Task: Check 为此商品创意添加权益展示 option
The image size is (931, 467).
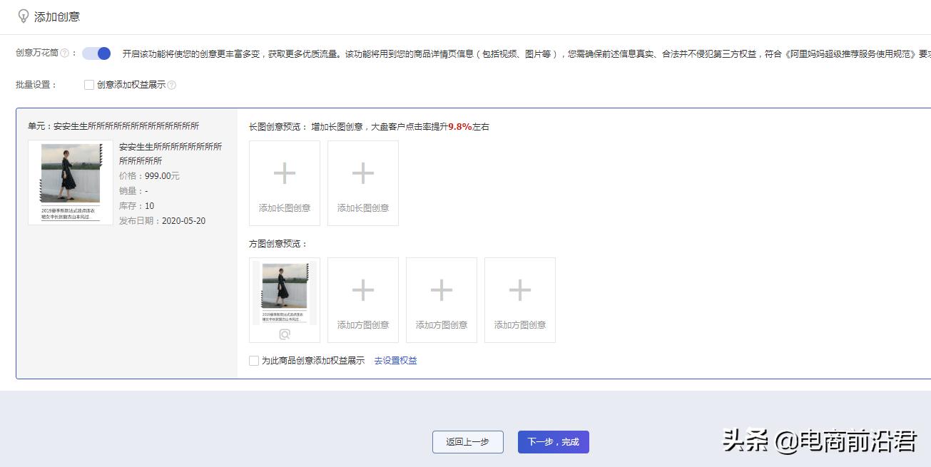Action: pos(253,360)
